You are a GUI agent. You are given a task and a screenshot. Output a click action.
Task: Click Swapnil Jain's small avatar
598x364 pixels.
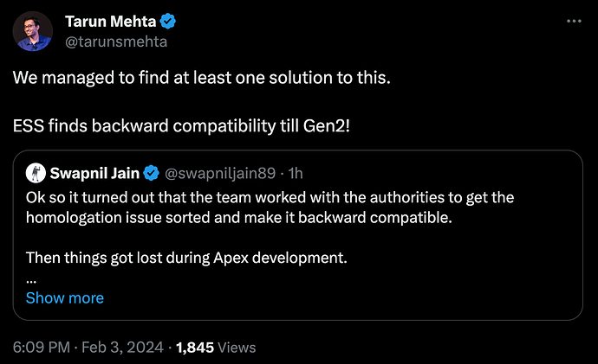(36, 173)
